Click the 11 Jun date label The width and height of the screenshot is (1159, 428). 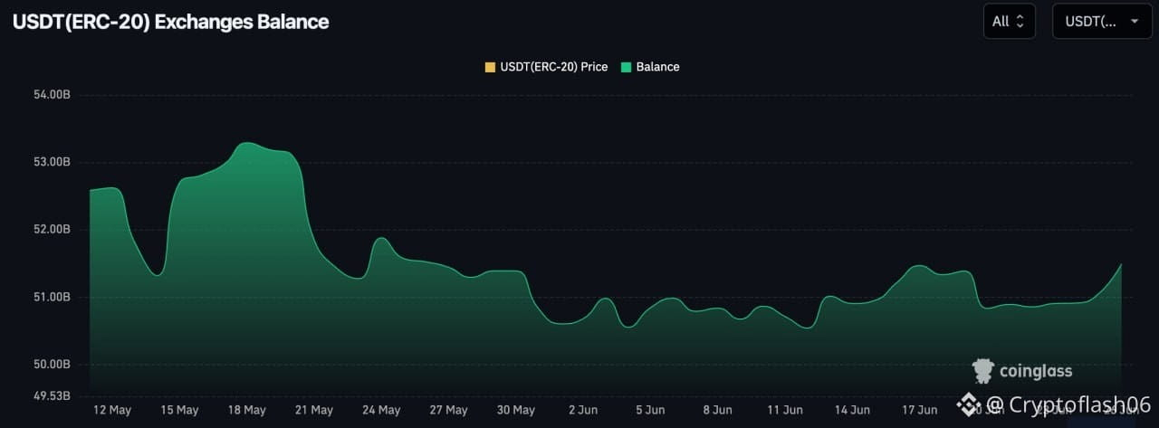pos(784,410)
